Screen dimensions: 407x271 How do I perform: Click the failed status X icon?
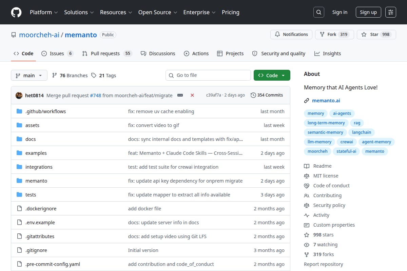coord(192,95)
